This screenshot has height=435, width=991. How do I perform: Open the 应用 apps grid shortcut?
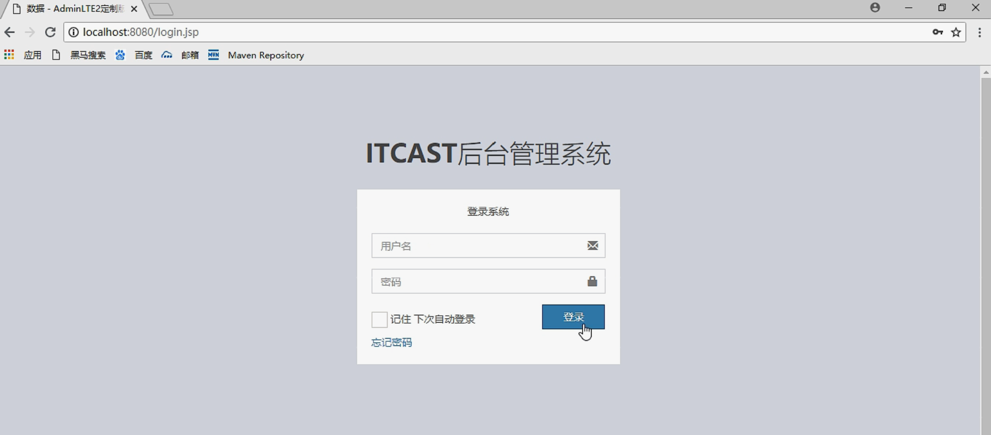[x=23, y=55]
